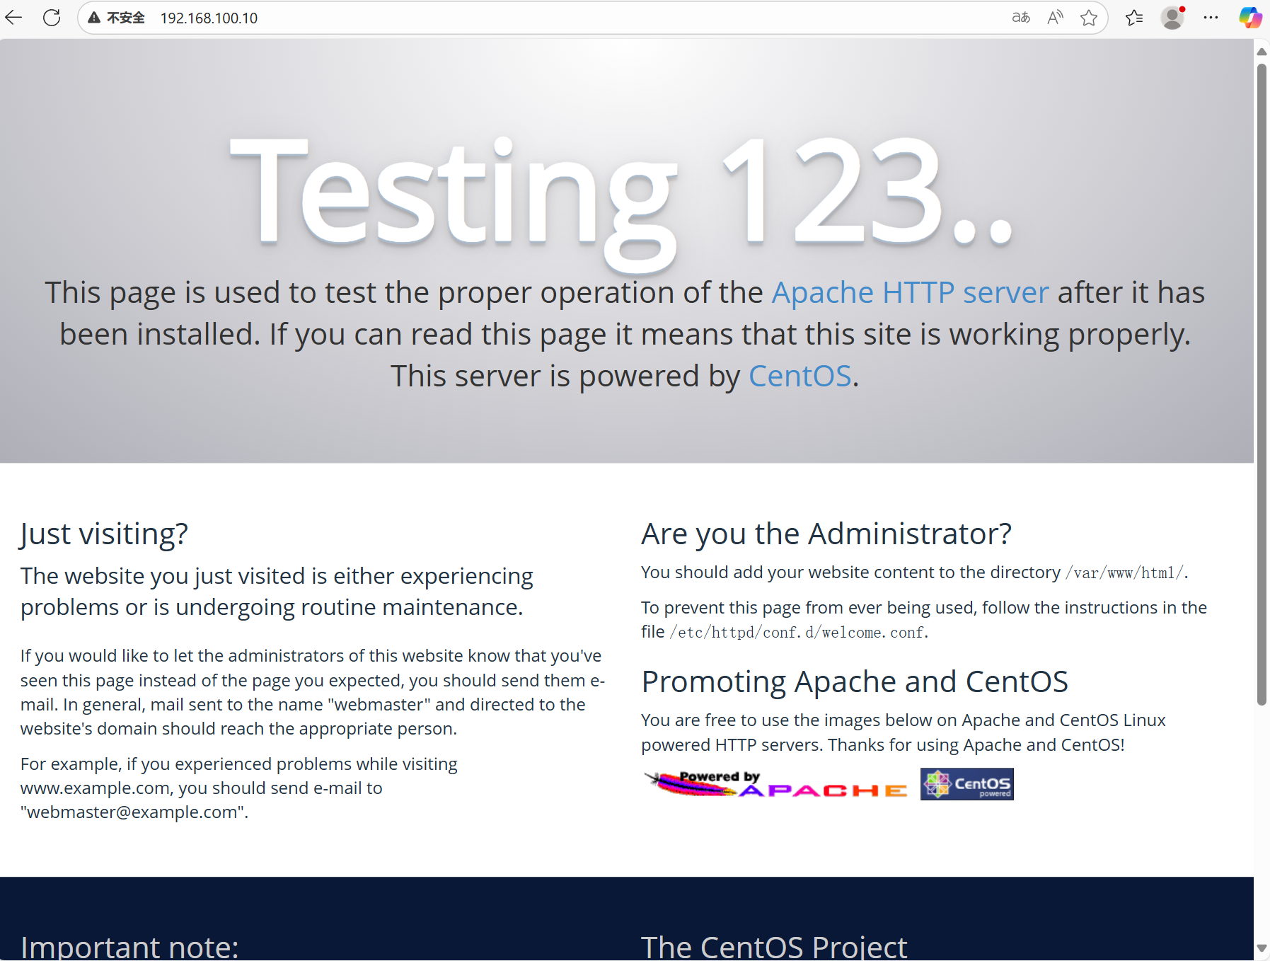Click the 'Promoting Apache and CentOS' heading
The height and width of the screenshot is (961, 1270).
(855, 681)
